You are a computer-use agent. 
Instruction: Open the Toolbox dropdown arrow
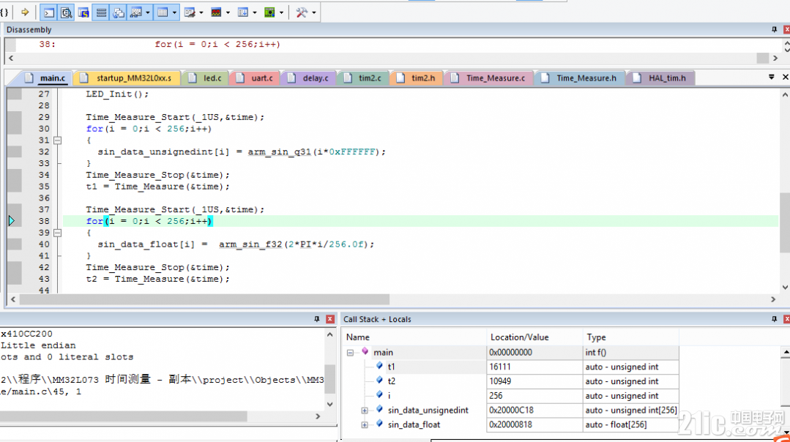(313, 12)
